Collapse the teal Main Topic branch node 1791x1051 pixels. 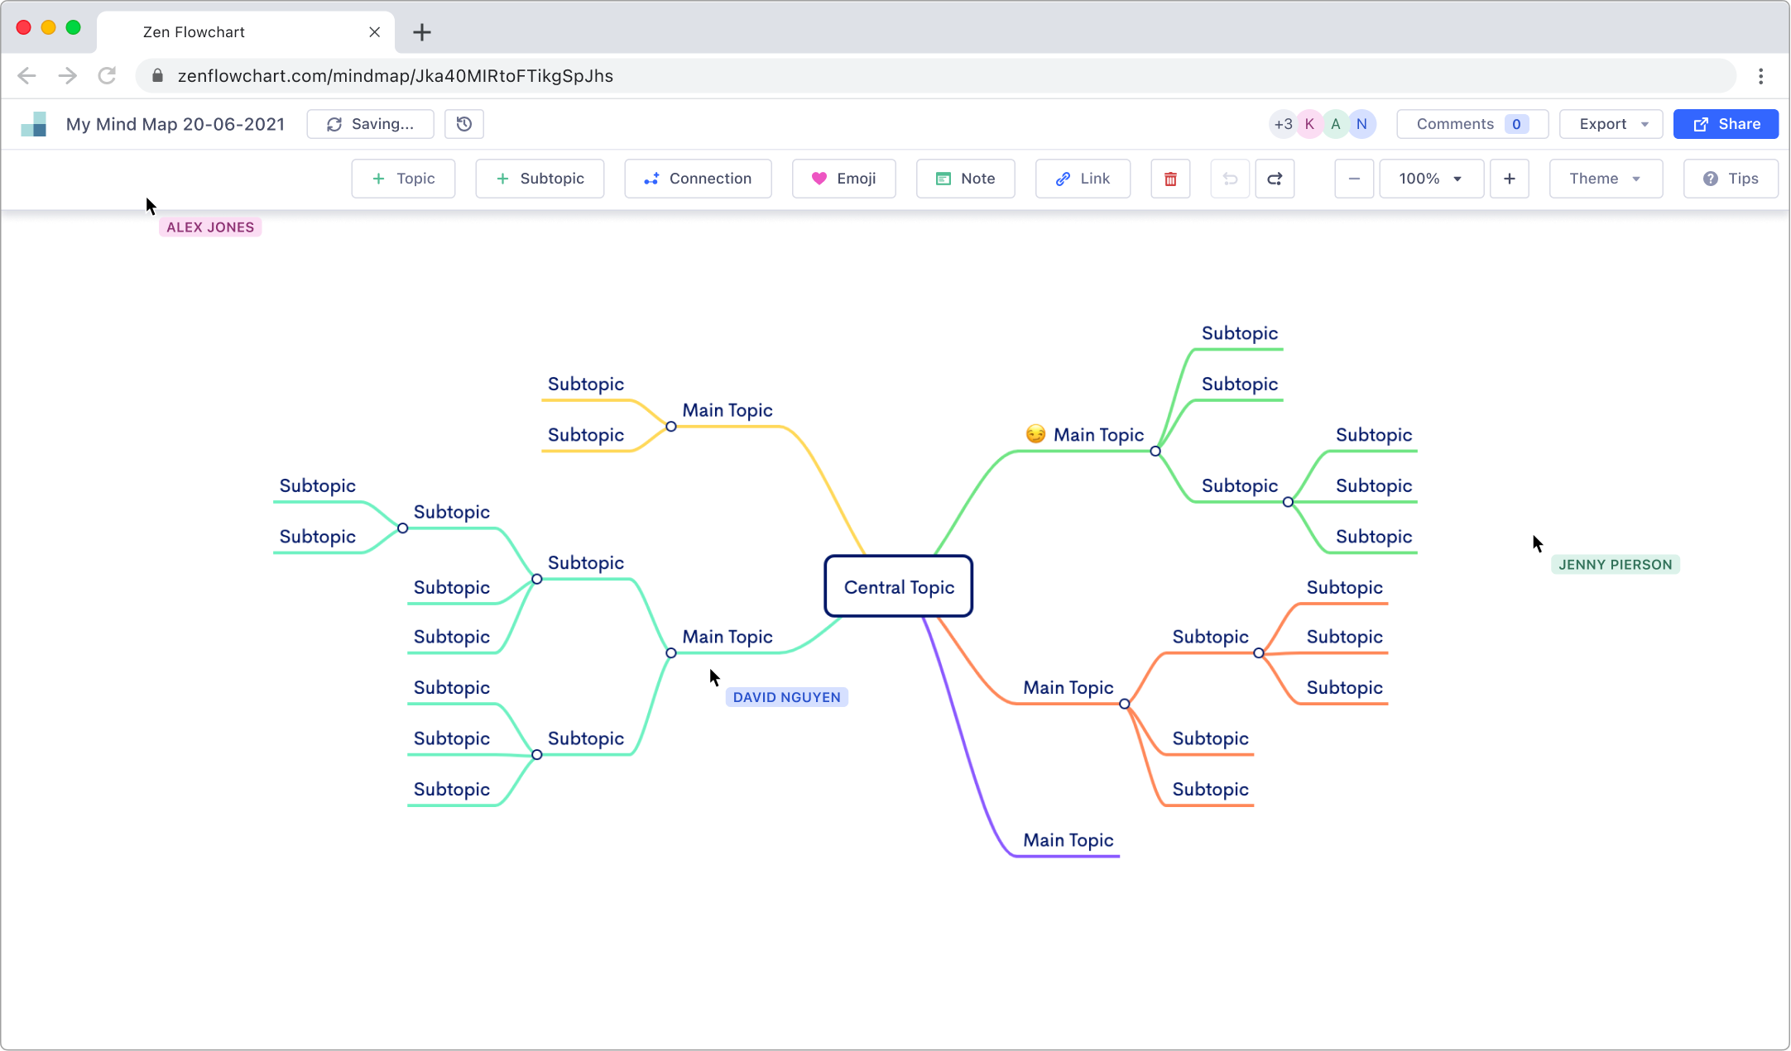point(670,652)
